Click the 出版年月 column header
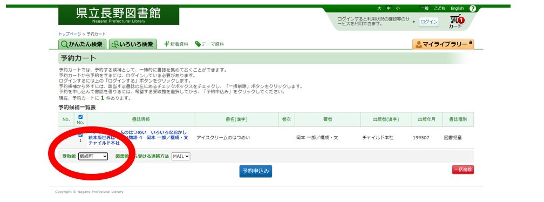This screenshot has width=544, height=202. [x=427, y=119]
